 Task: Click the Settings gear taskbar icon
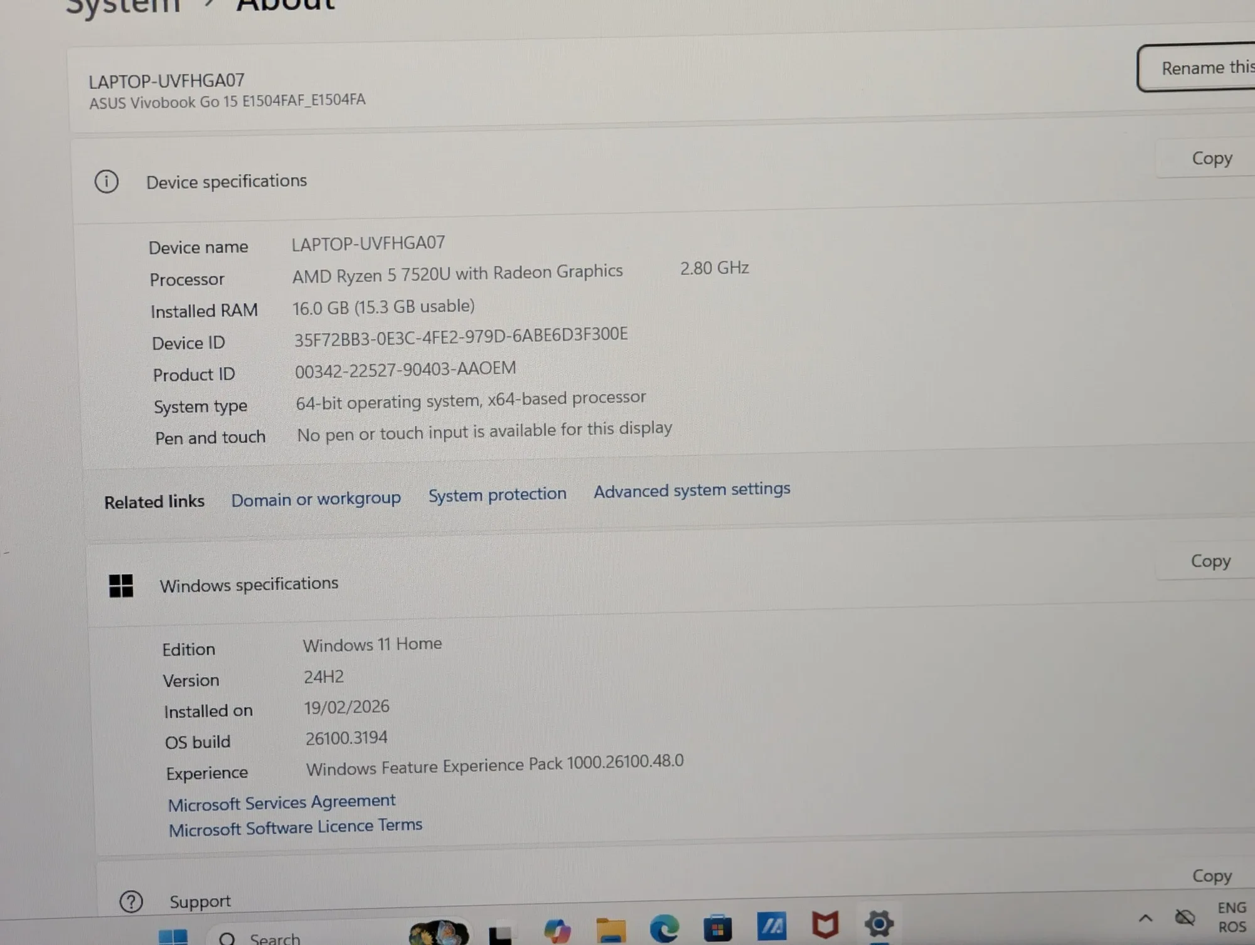[x=879, y=924]
